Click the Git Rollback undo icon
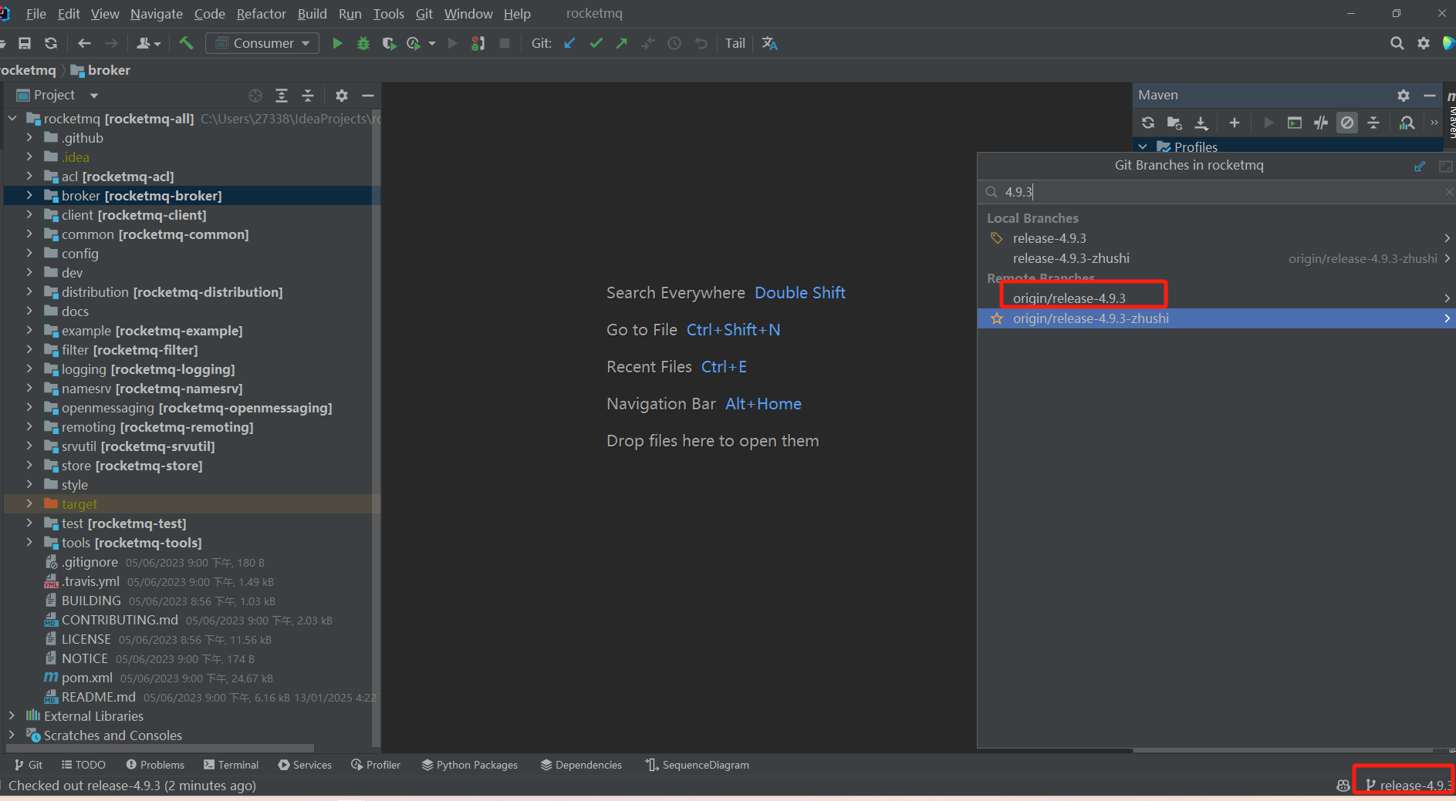Screen dimensions: 1456x801 tap(701, 43)
